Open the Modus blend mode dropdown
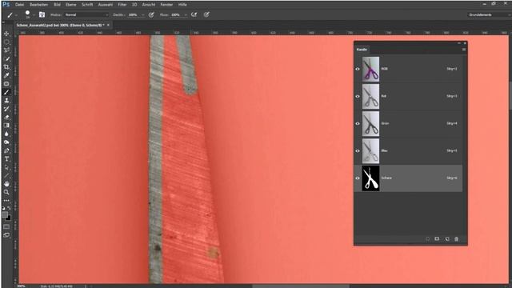Screen dimensions: 512x288 [86, 14]
